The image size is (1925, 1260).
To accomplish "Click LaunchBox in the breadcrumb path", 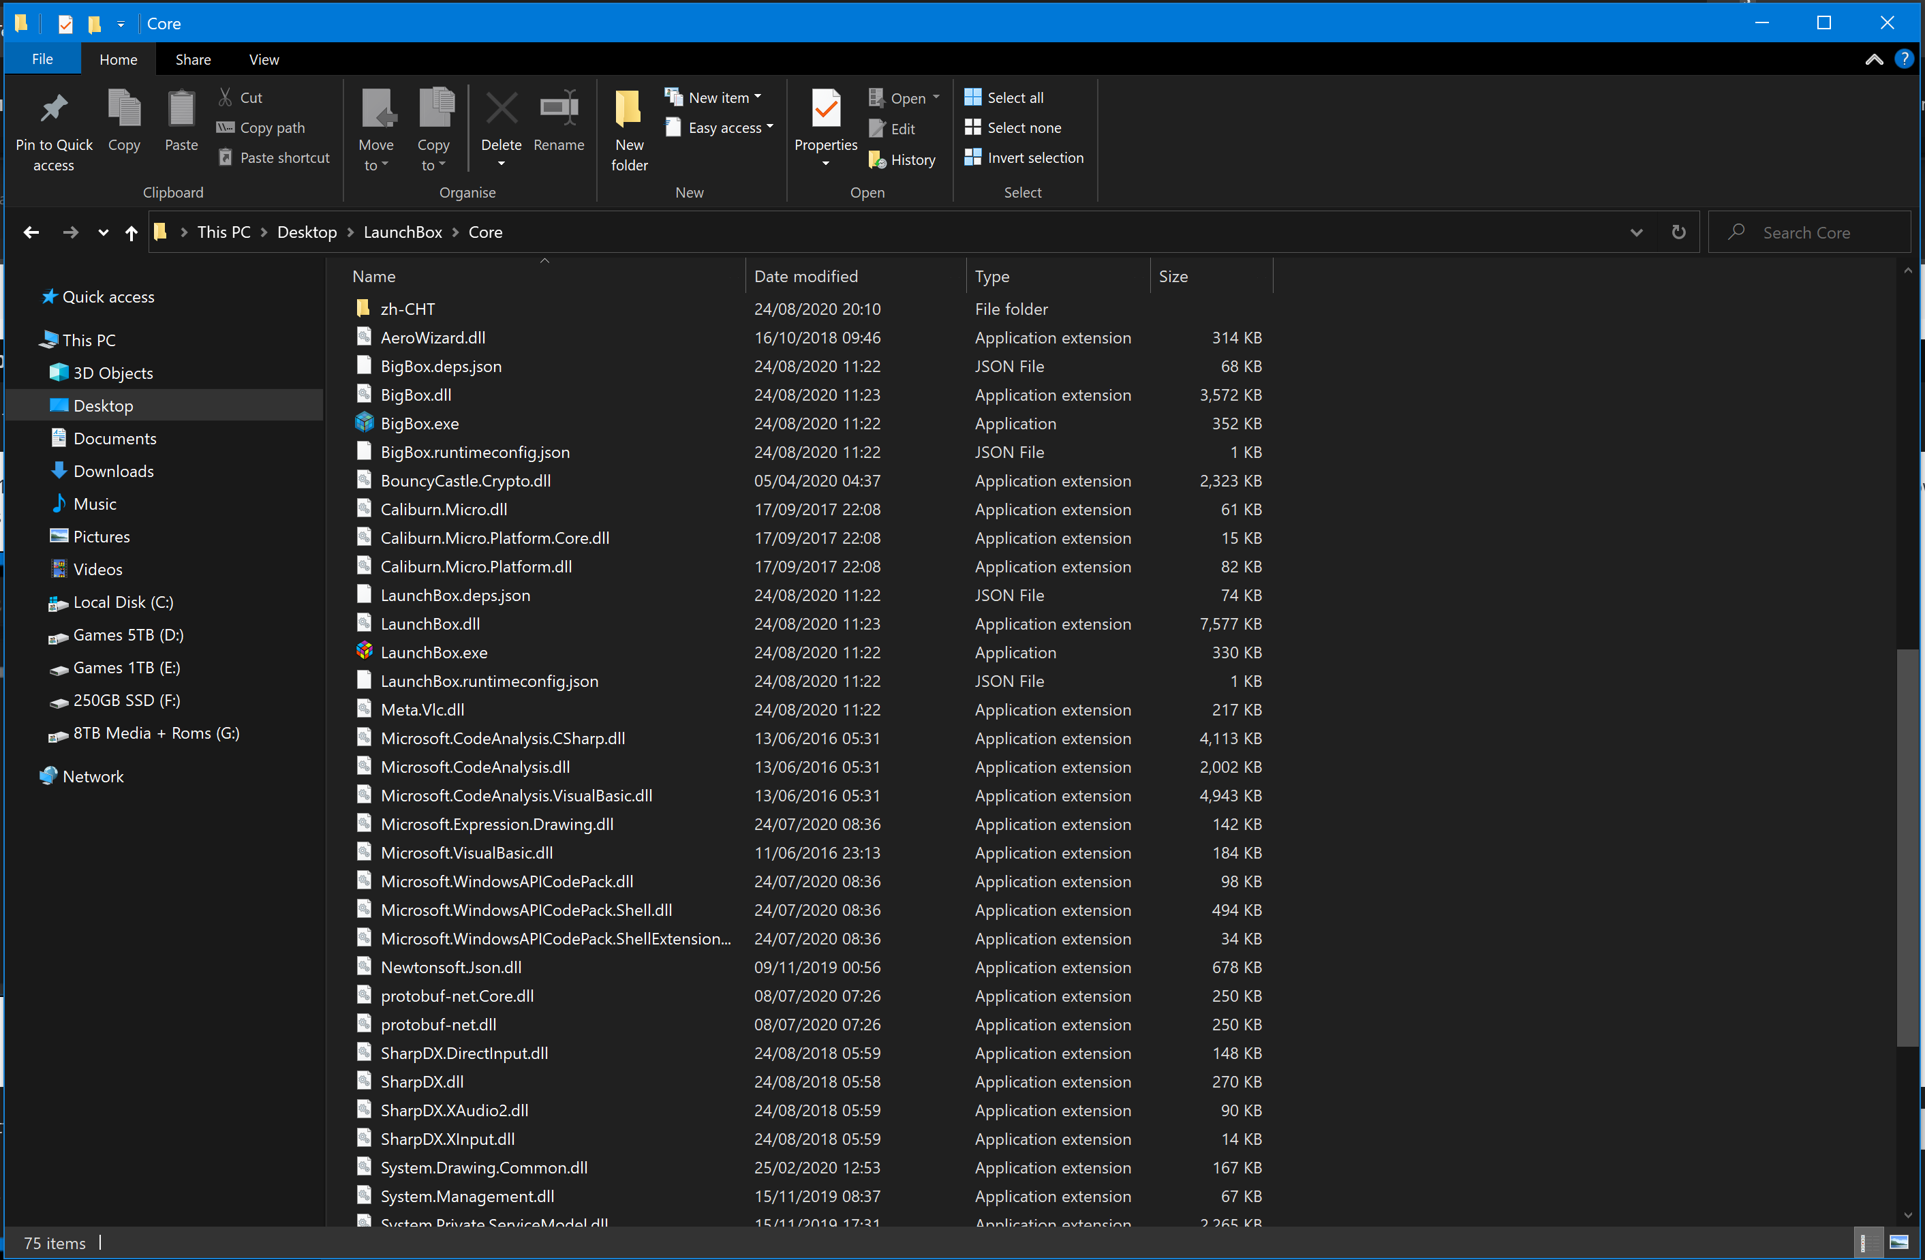I will coord(402,233).
